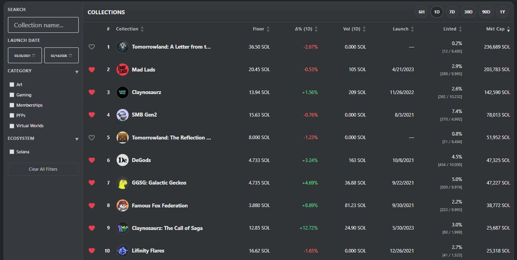Switch to the 7D timeframe

pyautogui.click(x=452, y=12)
